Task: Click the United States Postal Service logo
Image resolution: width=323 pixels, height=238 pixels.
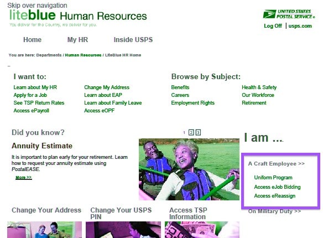Action: coord(289,14)
